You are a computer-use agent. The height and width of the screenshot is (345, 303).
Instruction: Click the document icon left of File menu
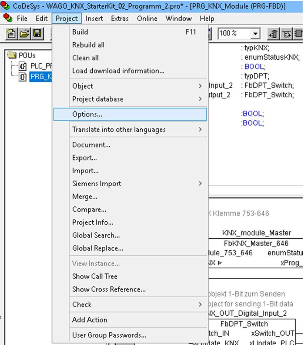click(8, 18)
